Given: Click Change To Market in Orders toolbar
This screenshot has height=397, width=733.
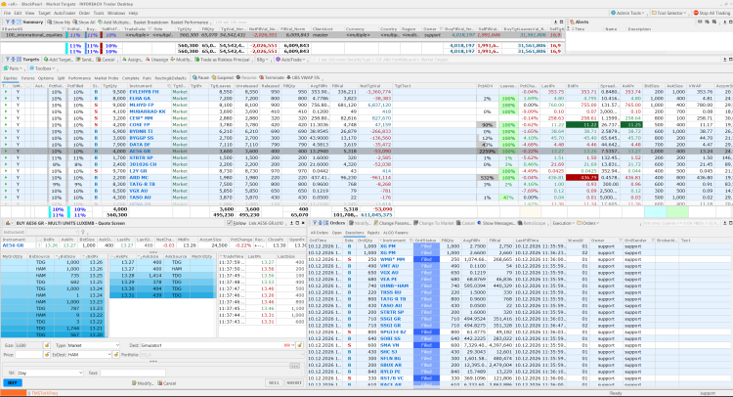Looking at the screenshot, I should coord(433,223).
